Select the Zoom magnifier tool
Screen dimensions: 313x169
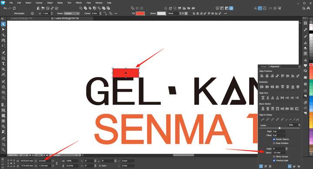coord(3,149)
